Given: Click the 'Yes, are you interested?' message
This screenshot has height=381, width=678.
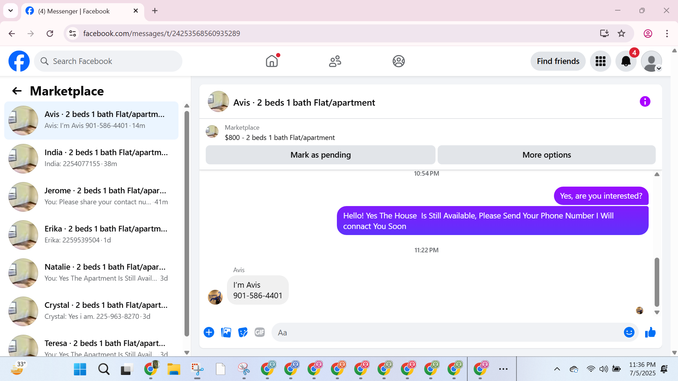Looking at the screenshot, I should pos(601,196).
